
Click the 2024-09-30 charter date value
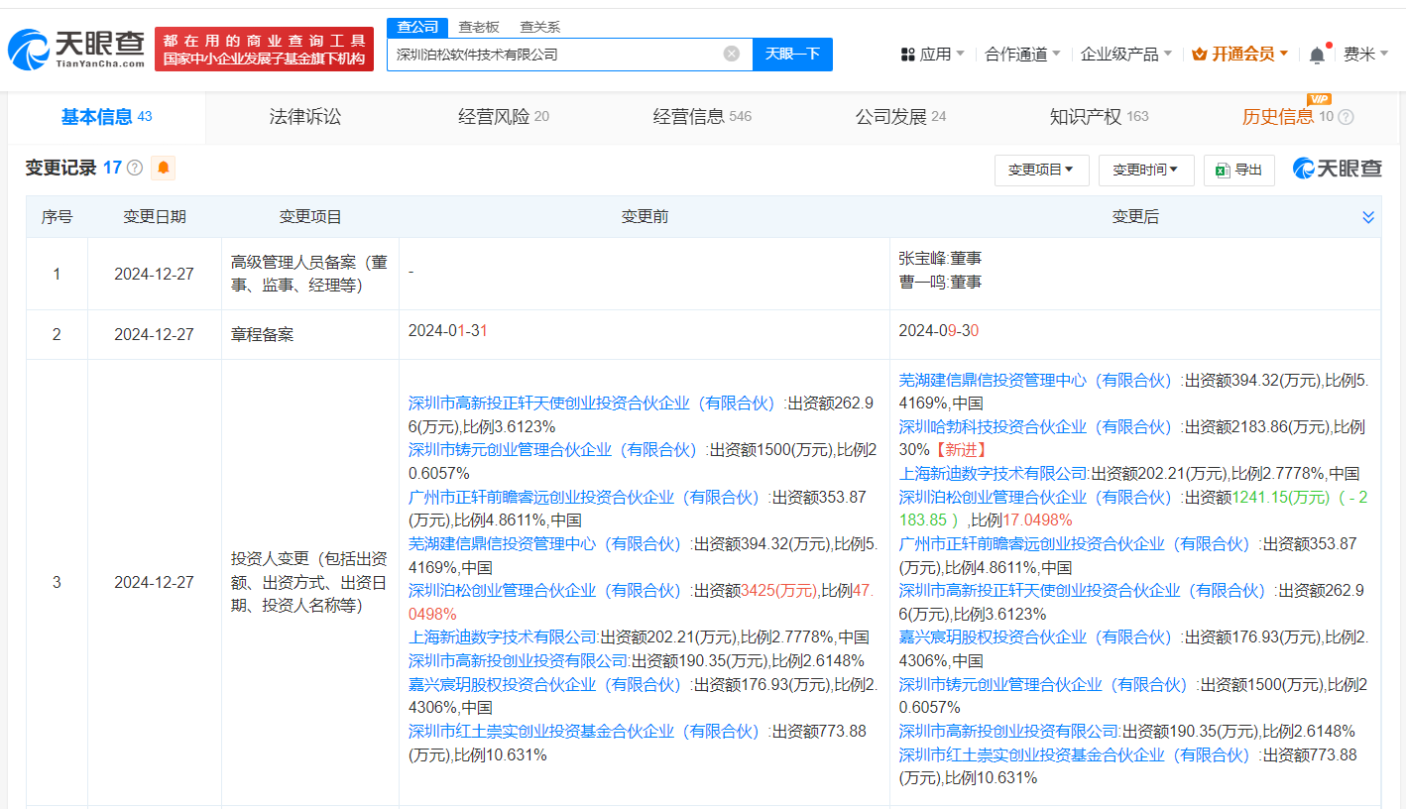coord(939,331)
